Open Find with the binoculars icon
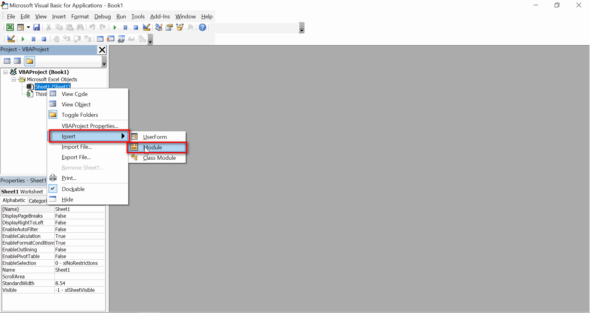 tap(80, 27)
